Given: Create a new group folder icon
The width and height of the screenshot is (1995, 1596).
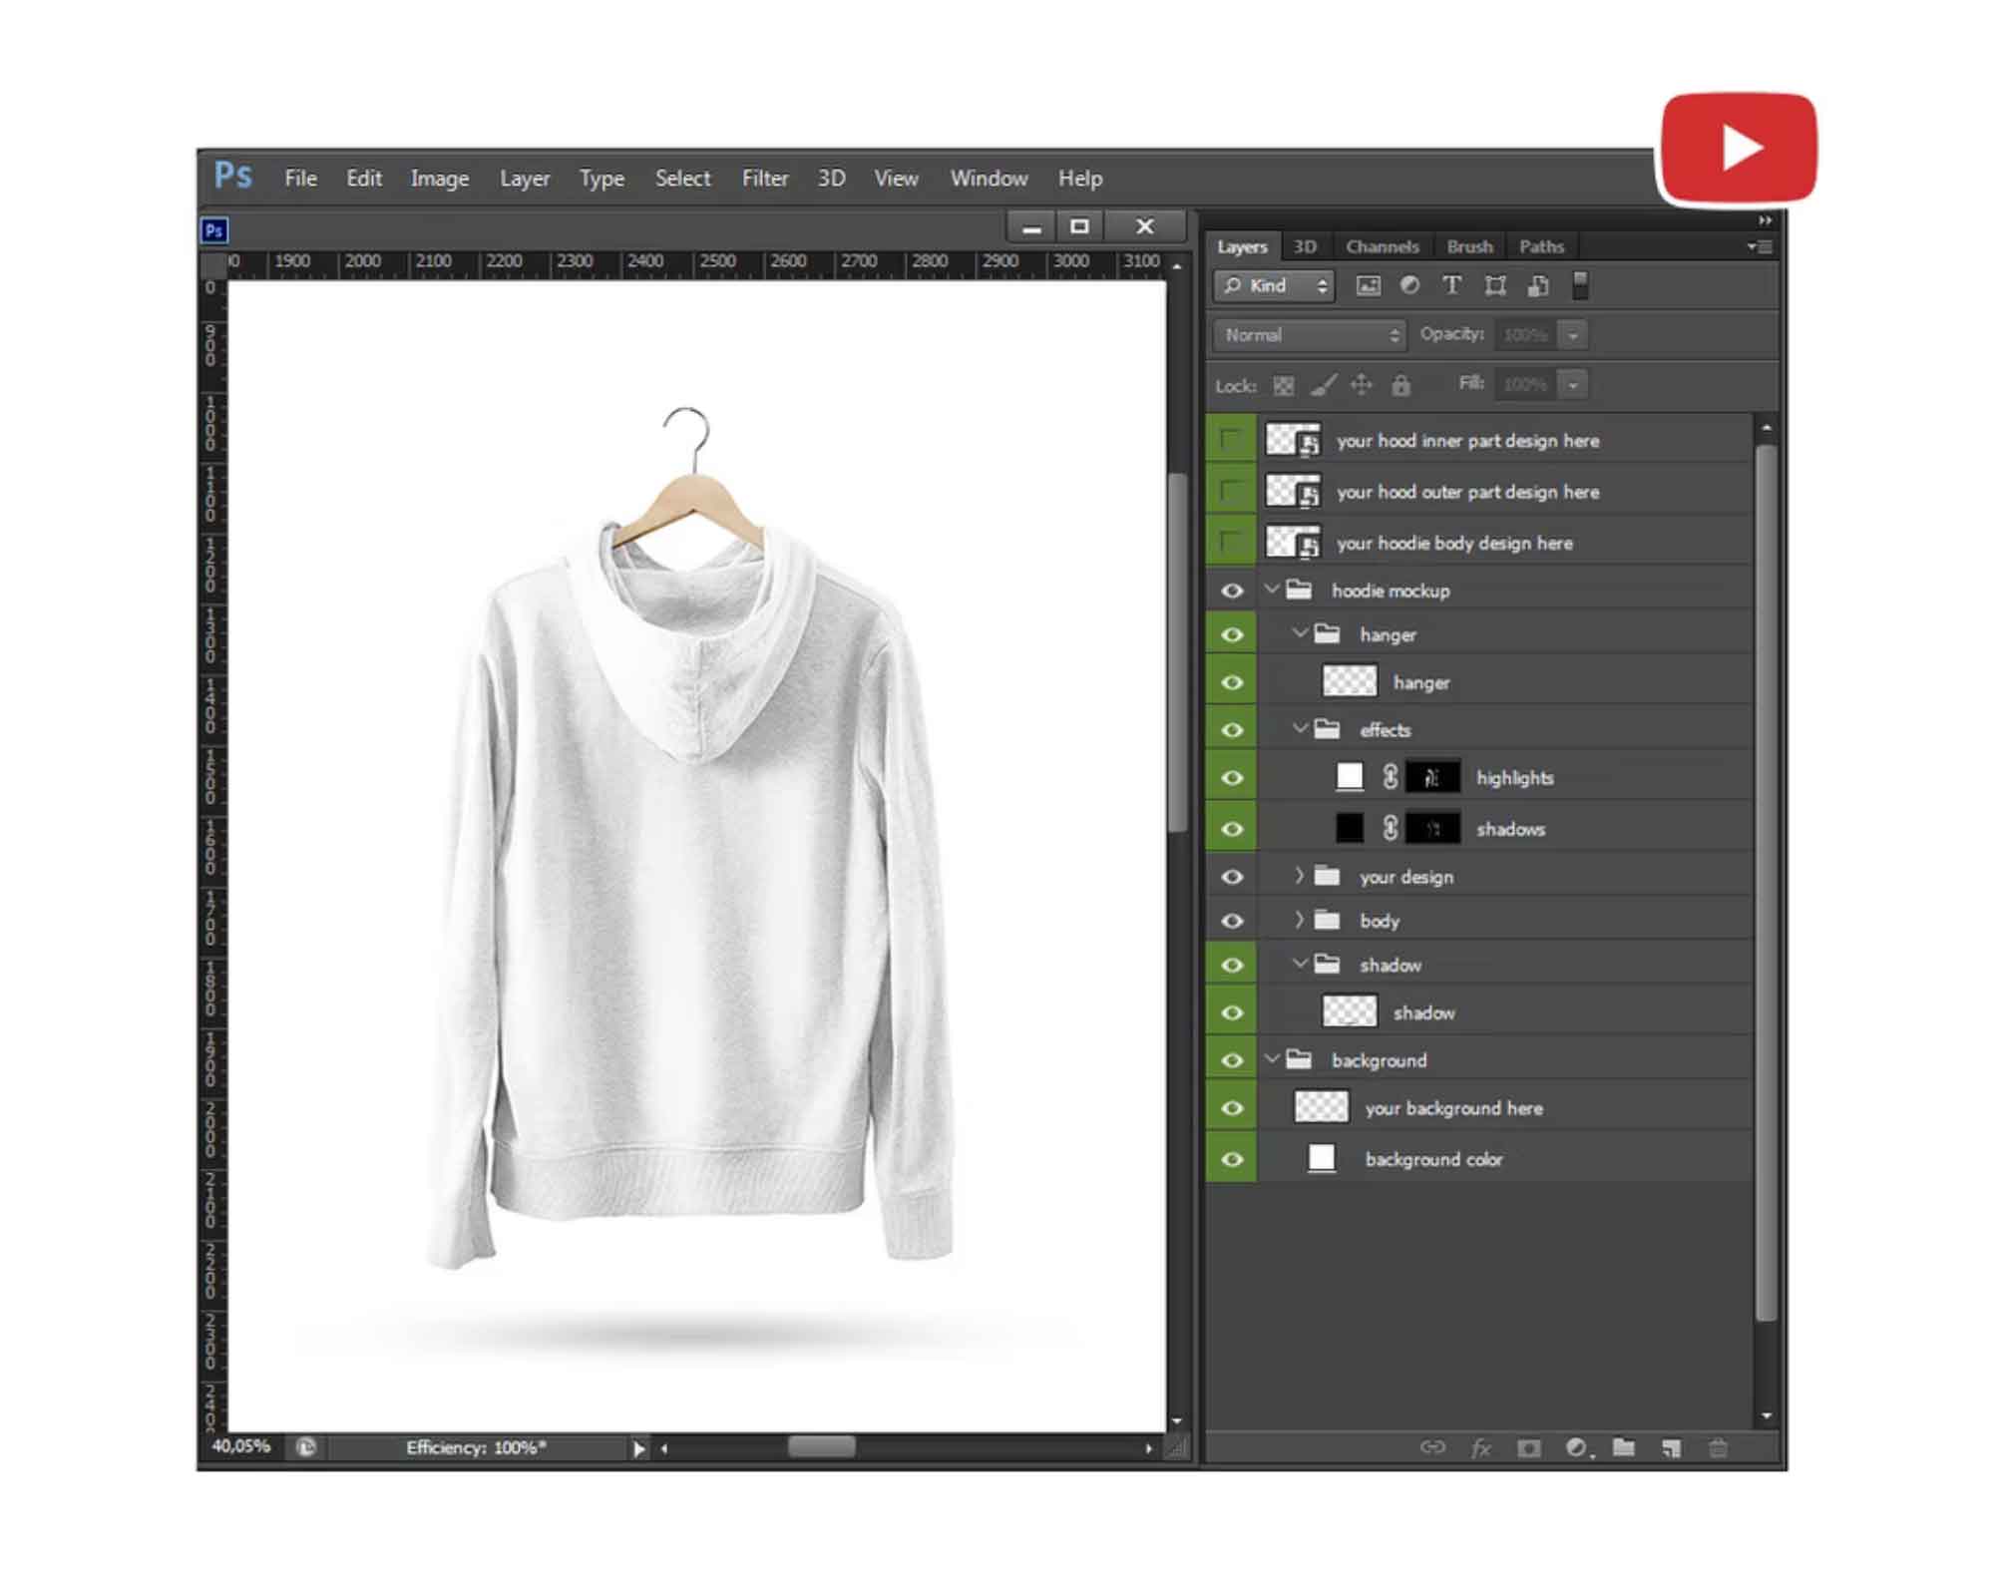Looking at the screenshot, I should [x=1624, y=1446].
